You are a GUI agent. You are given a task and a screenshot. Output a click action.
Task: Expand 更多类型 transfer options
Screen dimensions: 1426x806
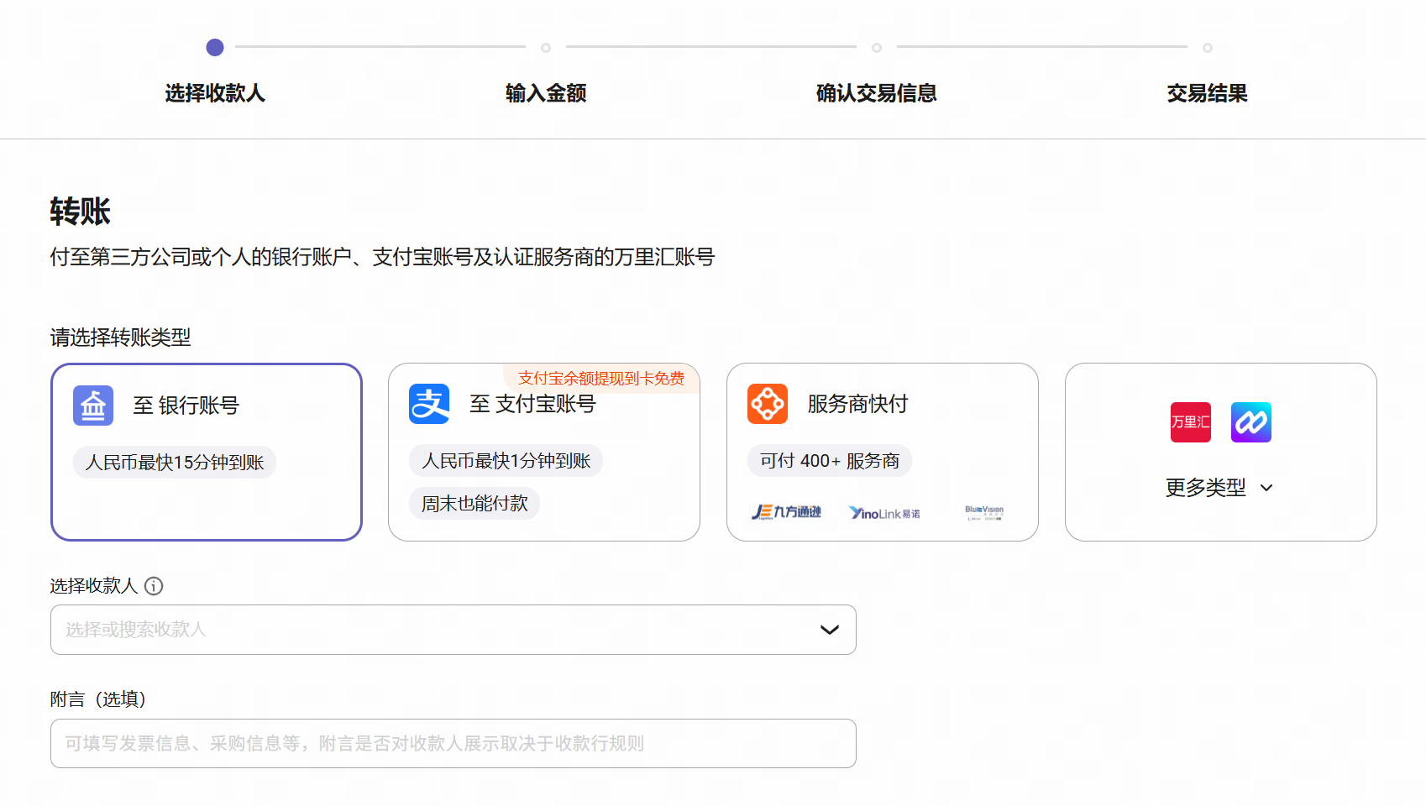pyautogui.click(x=1219, y=488)
